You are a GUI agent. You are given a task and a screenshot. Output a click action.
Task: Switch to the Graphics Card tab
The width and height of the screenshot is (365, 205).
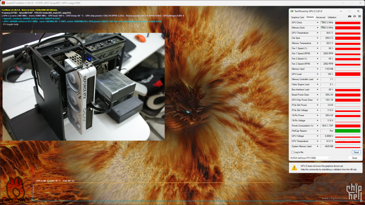pos(297,18)
